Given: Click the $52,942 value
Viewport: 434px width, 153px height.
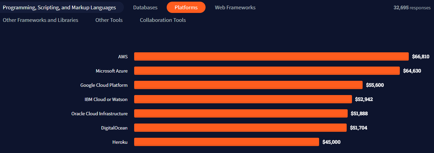Looking at the screenshot, I should tap(364, 99).
